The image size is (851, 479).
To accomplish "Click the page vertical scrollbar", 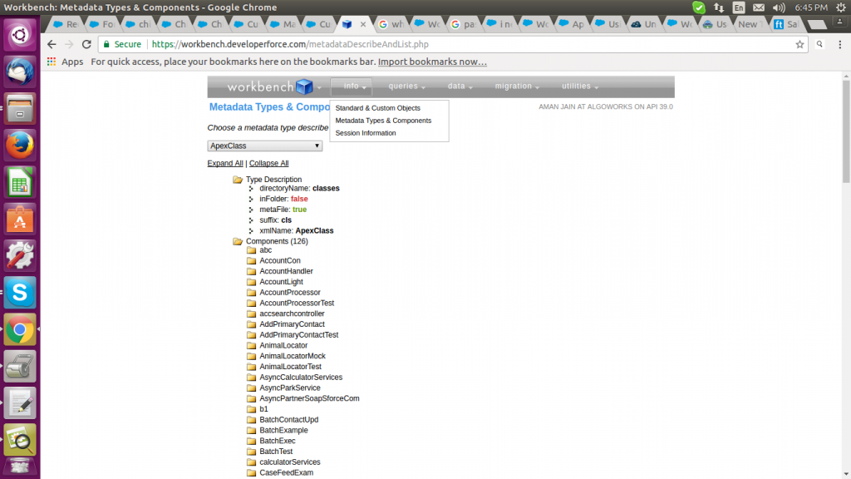I will 846,132.
